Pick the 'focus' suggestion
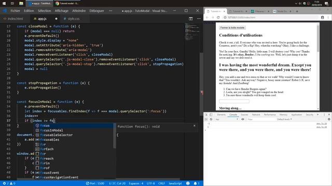This screenshot has height=186, width=332. (74, 126)
